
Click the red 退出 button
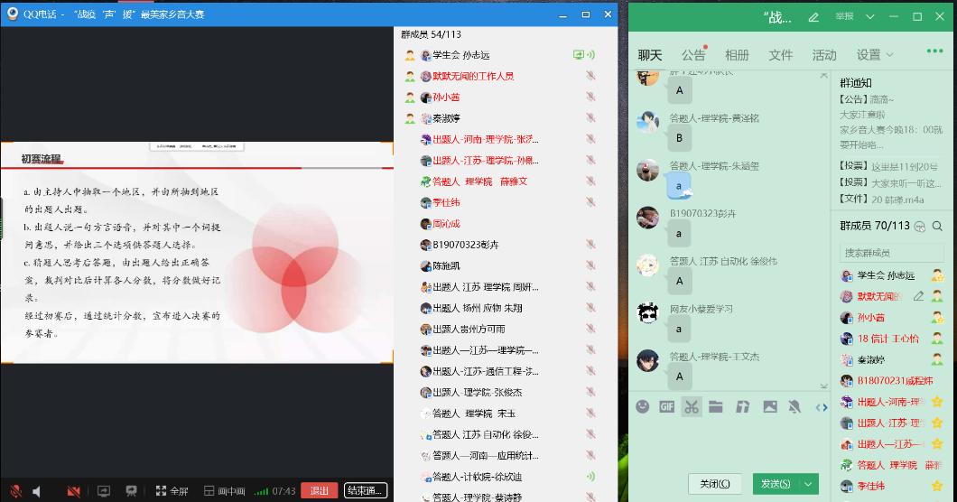(320, 491)
